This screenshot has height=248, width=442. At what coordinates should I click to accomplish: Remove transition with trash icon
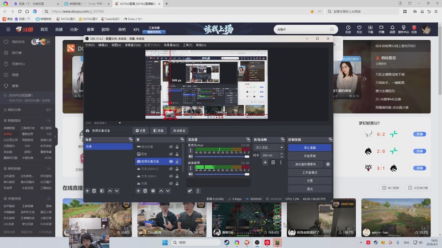click(273, 162)
